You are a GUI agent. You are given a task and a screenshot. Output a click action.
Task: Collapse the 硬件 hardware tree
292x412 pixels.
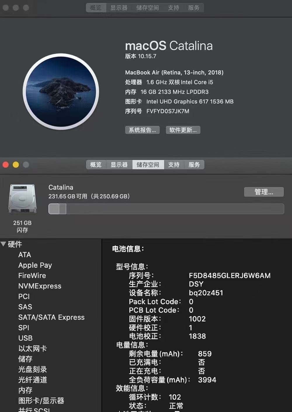click(x=4, y=244)
